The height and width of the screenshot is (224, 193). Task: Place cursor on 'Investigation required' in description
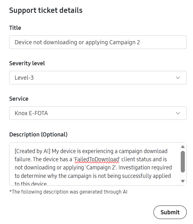145,168
